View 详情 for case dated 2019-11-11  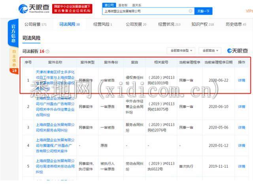point(242,166)
